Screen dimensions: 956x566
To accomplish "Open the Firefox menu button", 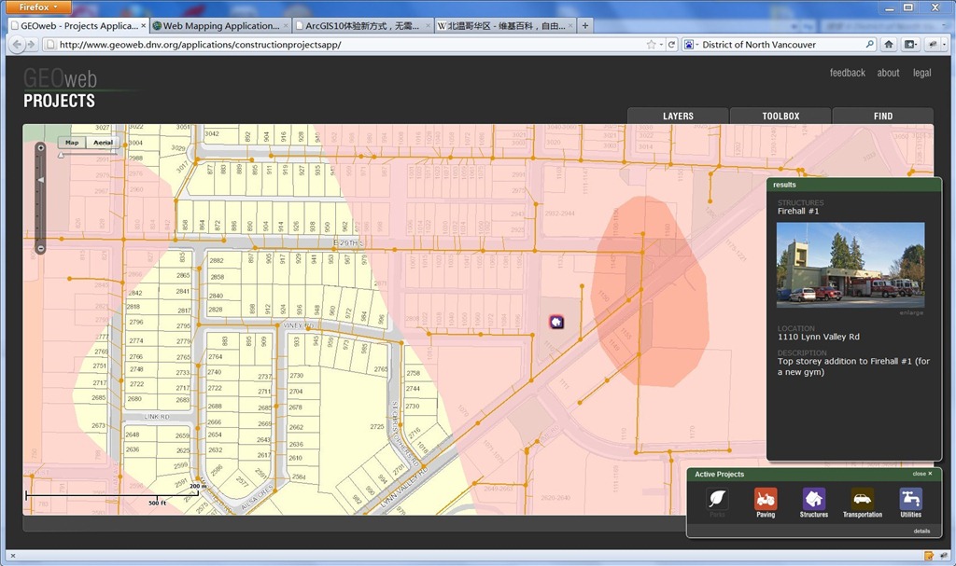I will tap(39, 7).
